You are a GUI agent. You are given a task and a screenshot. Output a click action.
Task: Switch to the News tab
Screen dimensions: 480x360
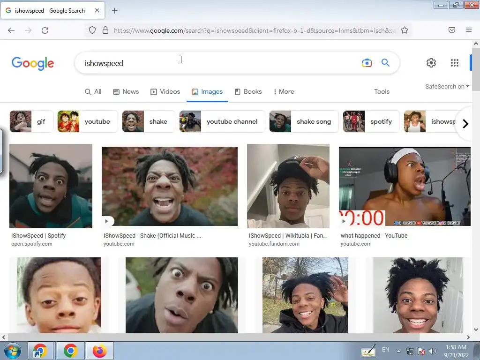point(126,91)
